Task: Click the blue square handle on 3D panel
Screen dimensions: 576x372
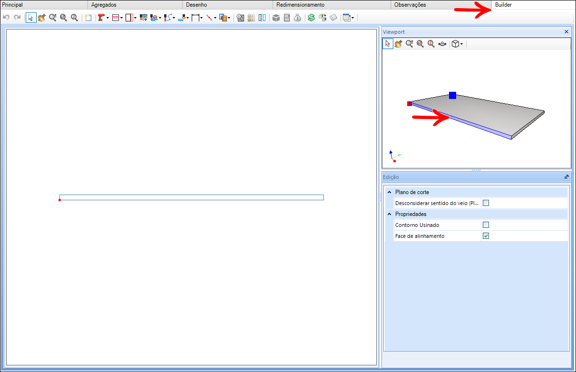Action: [452, 95]
